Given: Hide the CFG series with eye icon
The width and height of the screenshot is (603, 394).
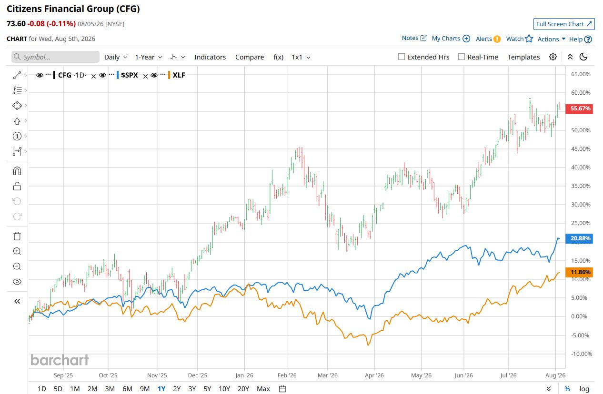Looking at the screenshot, I should (x=40, y=75).
